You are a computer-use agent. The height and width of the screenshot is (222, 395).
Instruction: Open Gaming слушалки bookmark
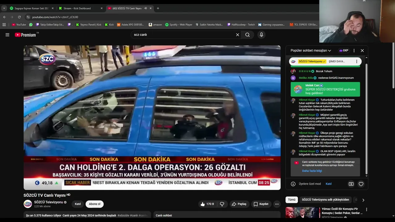[272, 25]
